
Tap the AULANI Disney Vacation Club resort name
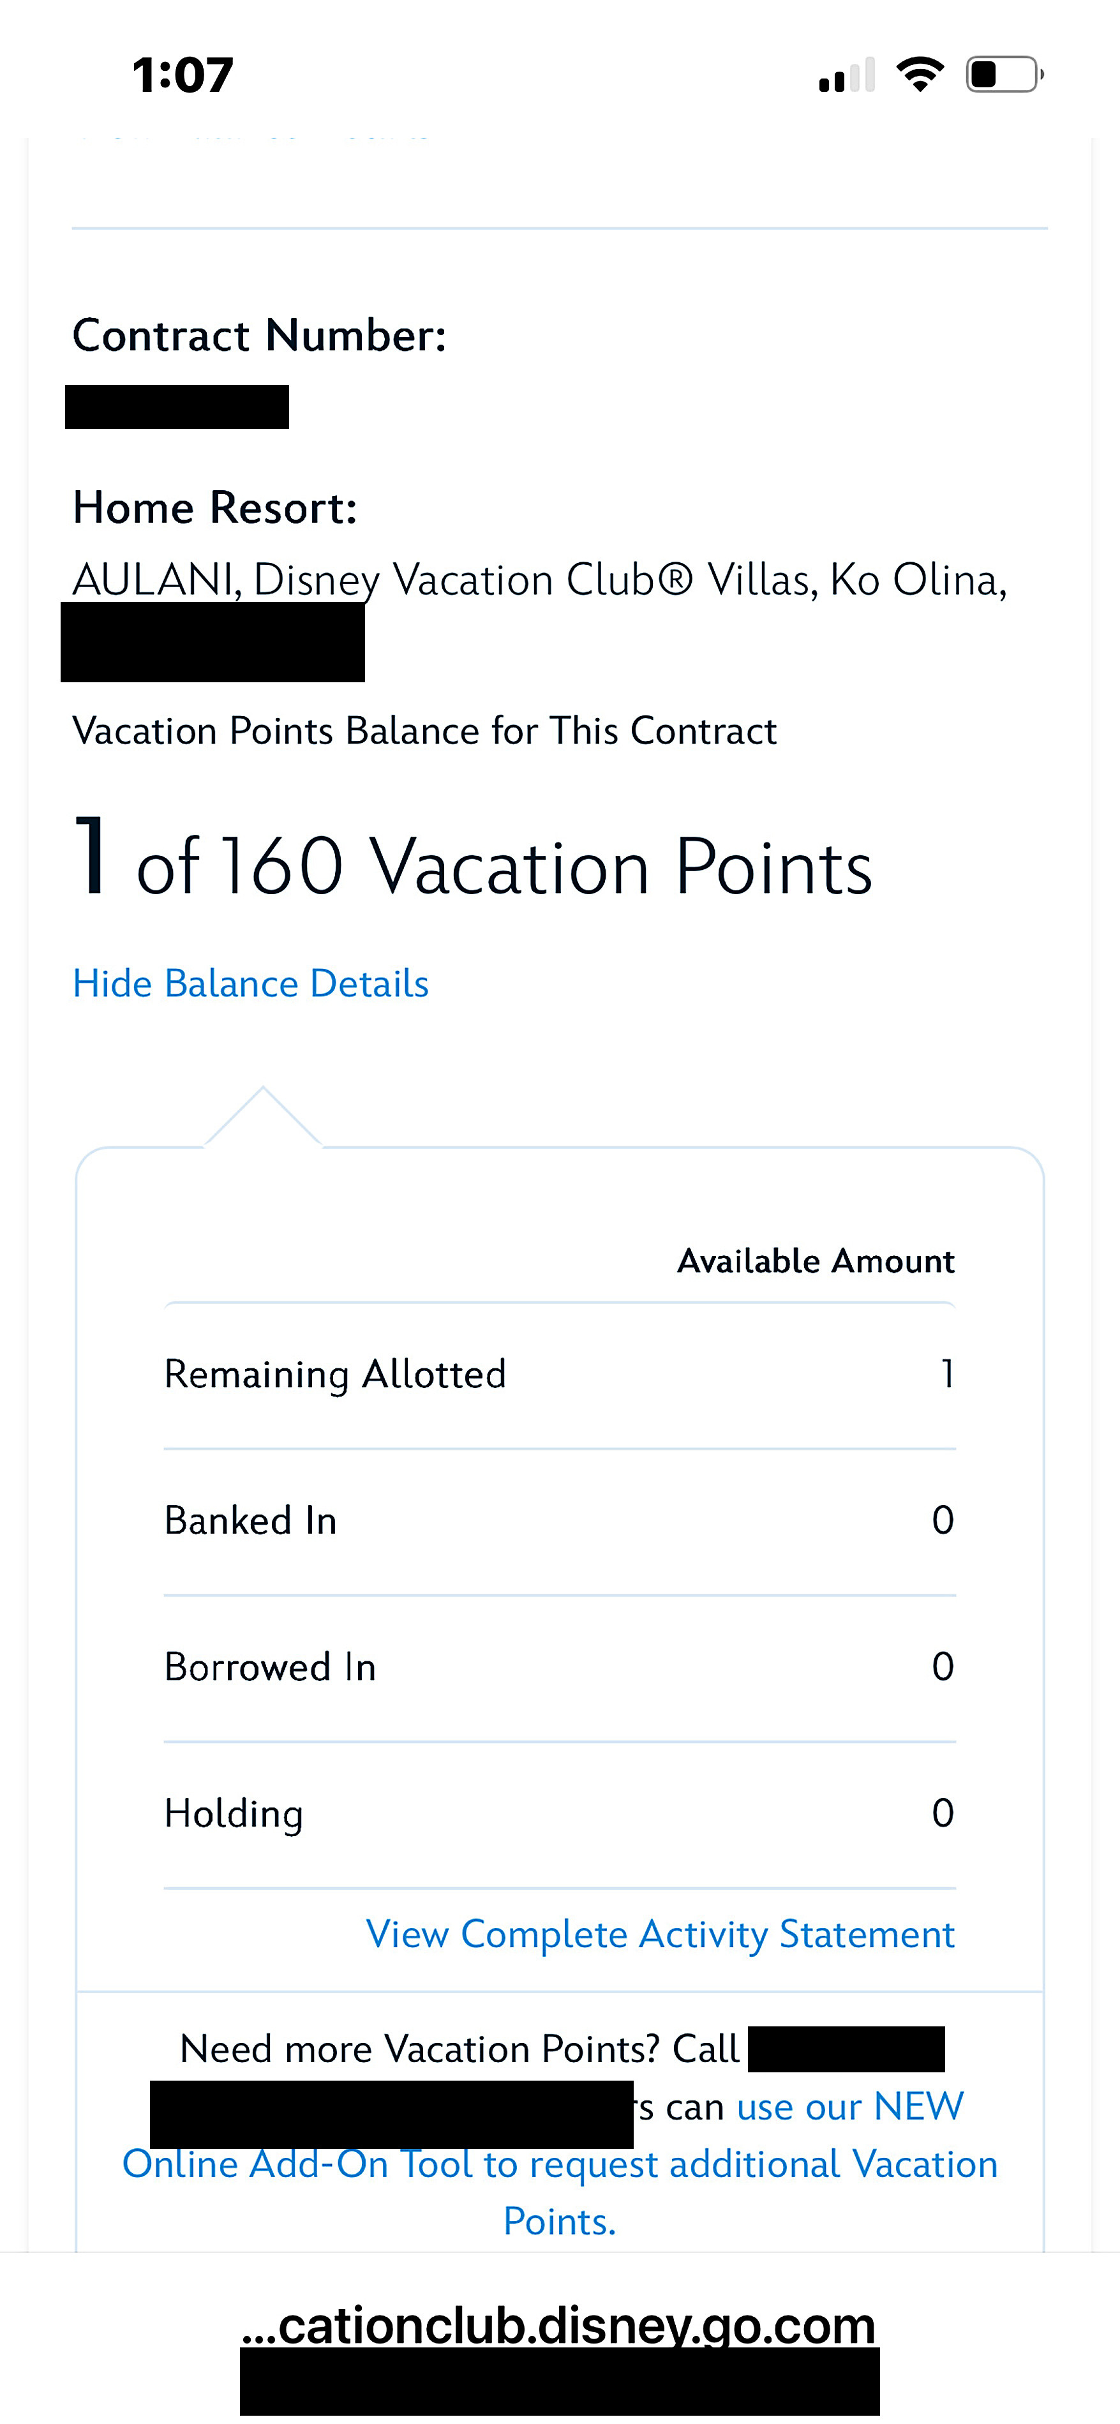pos(539,580)
